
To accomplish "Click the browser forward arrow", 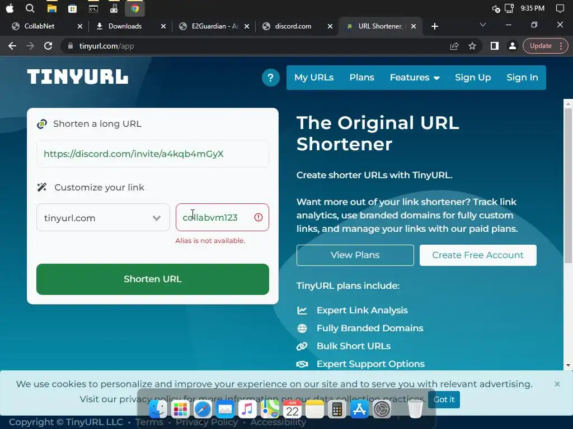I will (30, 46).
